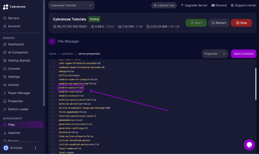Click the Support center lifebuoy icon
Image resolution: width=259 pixels, height=155 pixels.
click(232, 6)
